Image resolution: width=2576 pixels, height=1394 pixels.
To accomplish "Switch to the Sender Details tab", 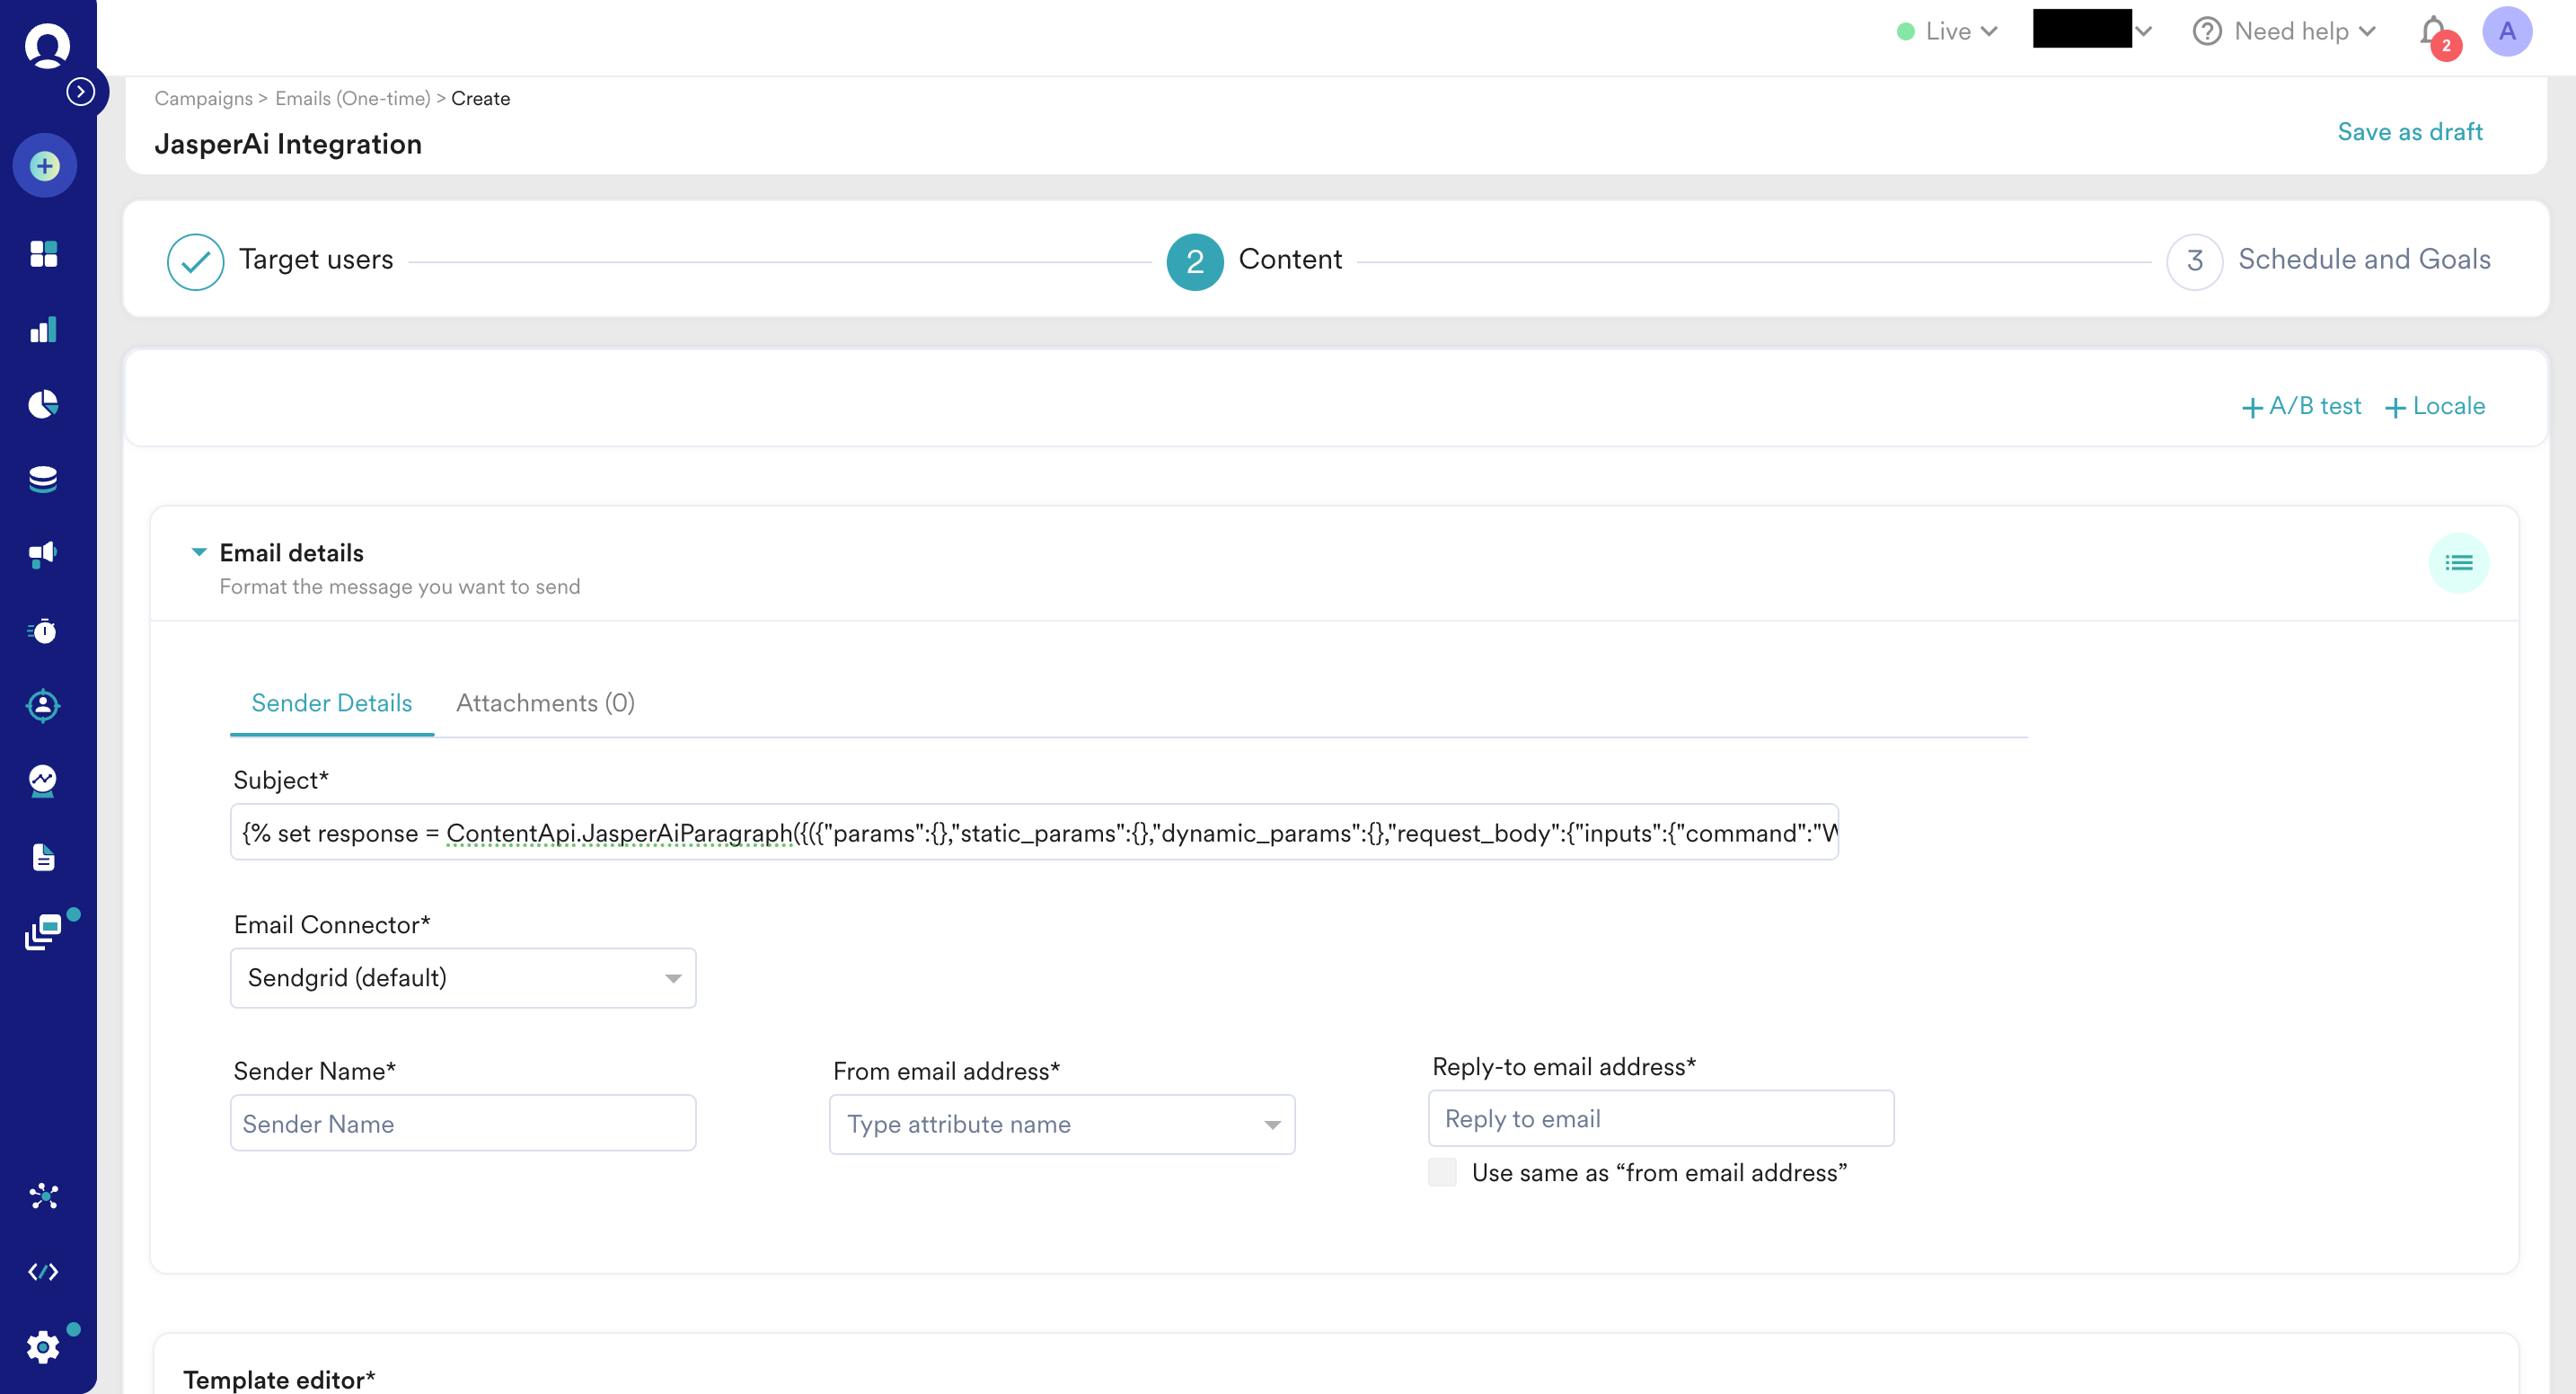I will click(331, 703).
